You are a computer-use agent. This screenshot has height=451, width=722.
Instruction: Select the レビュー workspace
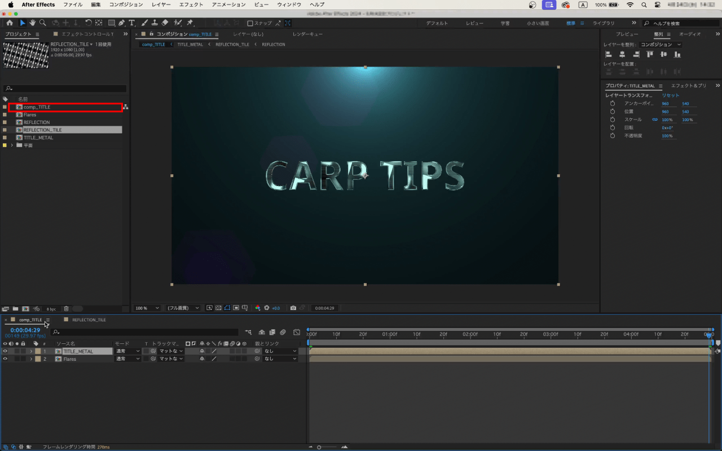pos(474,23)
